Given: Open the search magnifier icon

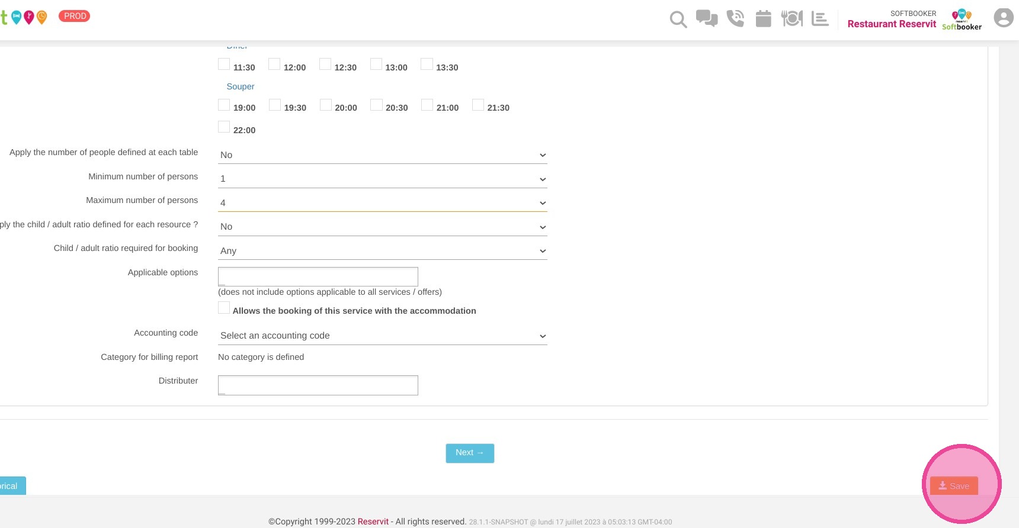Looking at the screenshot, I should [678, 19].
